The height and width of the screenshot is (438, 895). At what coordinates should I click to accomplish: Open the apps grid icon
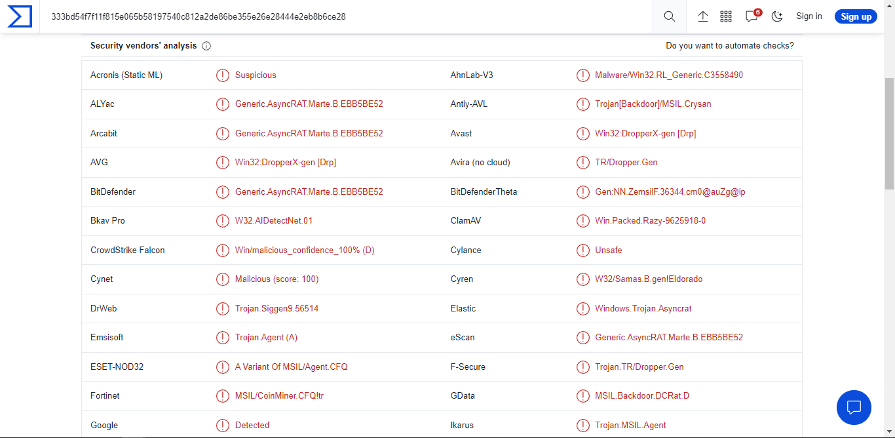(726, 16)
